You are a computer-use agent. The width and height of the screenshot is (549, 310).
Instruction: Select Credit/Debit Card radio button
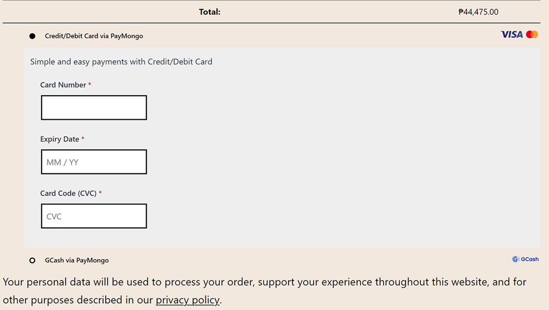32,36
